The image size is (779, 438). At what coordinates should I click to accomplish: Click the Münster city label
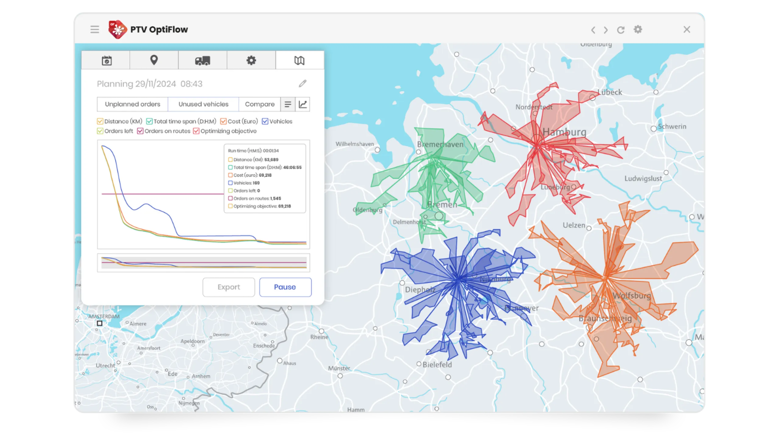point(339,368)
